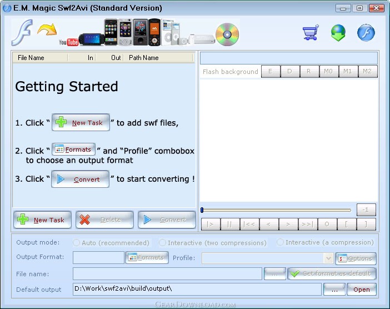Click the Flash logo in banner
390x309 pixels.
(x=22, y=32)
